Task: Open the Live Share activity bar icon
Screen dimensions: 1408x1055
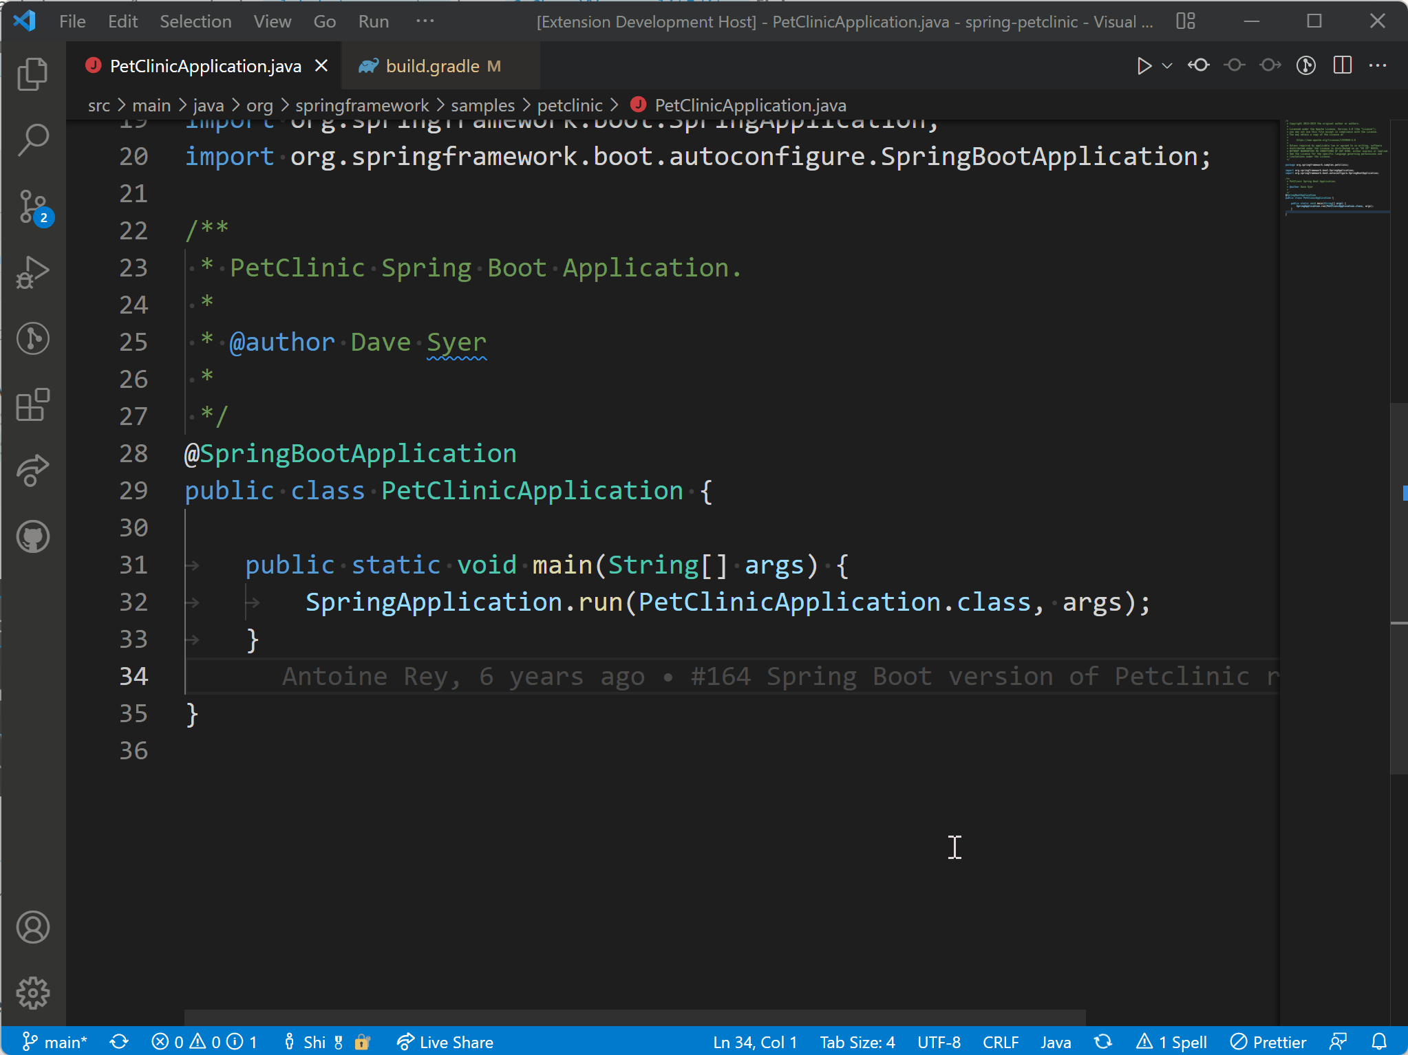Action: point(32,471)
